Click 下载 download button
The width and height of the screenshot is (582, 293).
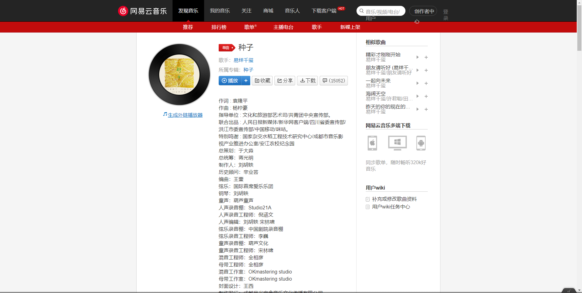[307, 81]
